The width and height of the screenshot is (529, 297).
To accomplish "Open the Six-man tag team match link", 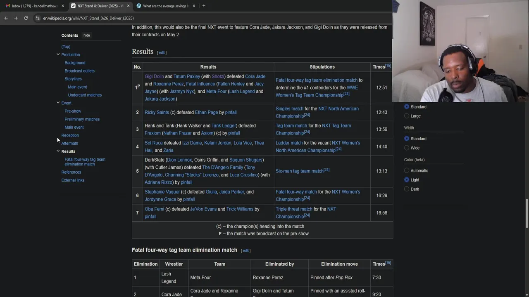I will [x=300, y=171].
